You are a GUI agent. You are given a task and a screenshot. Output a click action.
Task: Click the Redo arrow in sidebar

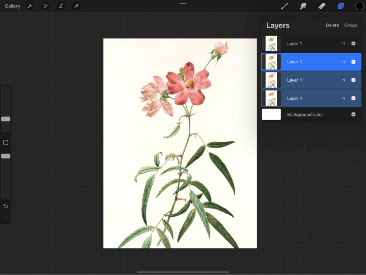click(x=5, y=217)
